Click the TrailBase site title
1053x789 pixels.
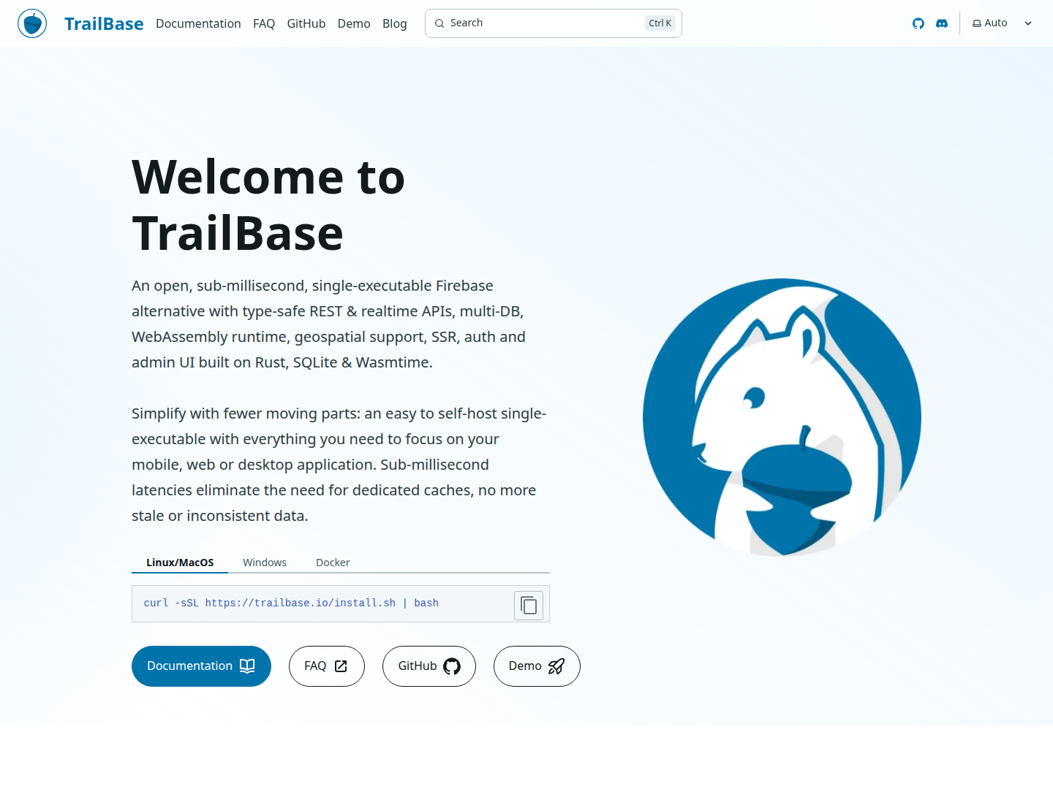pos(104,23)
